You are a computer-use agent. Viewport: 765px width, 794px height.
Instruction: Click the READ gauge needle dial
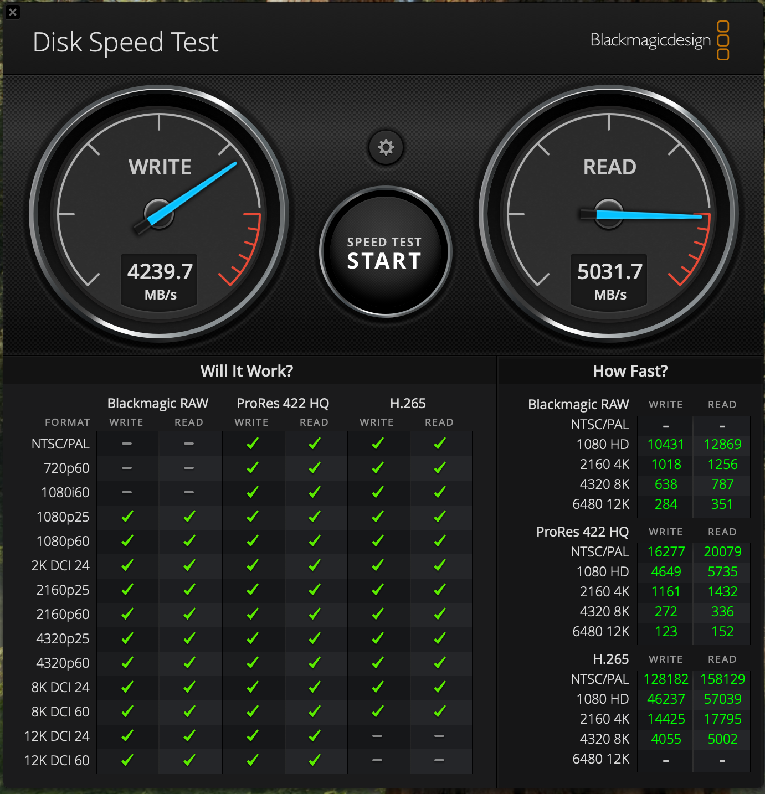pos(609,214)
